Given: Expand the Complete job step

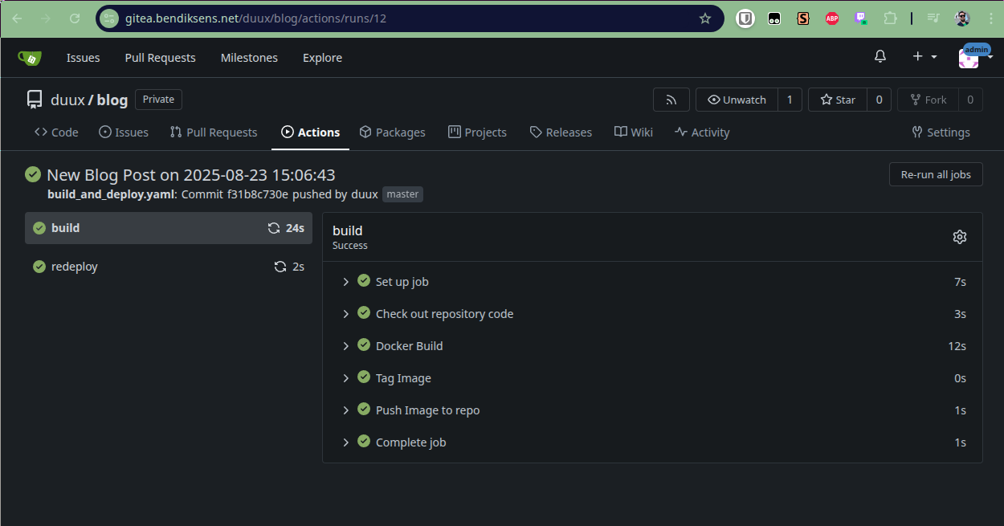Looking at the screenshot, I should [x=652, y=442].
